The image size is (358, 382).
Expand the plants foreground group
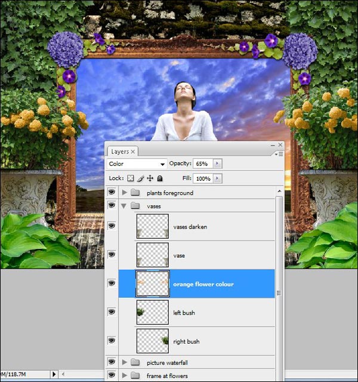[125, 192]
